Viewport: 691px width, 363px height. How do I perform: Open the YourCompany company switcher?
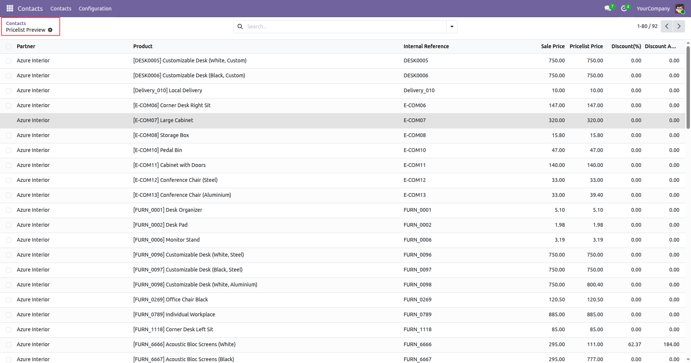pos(653,8)
